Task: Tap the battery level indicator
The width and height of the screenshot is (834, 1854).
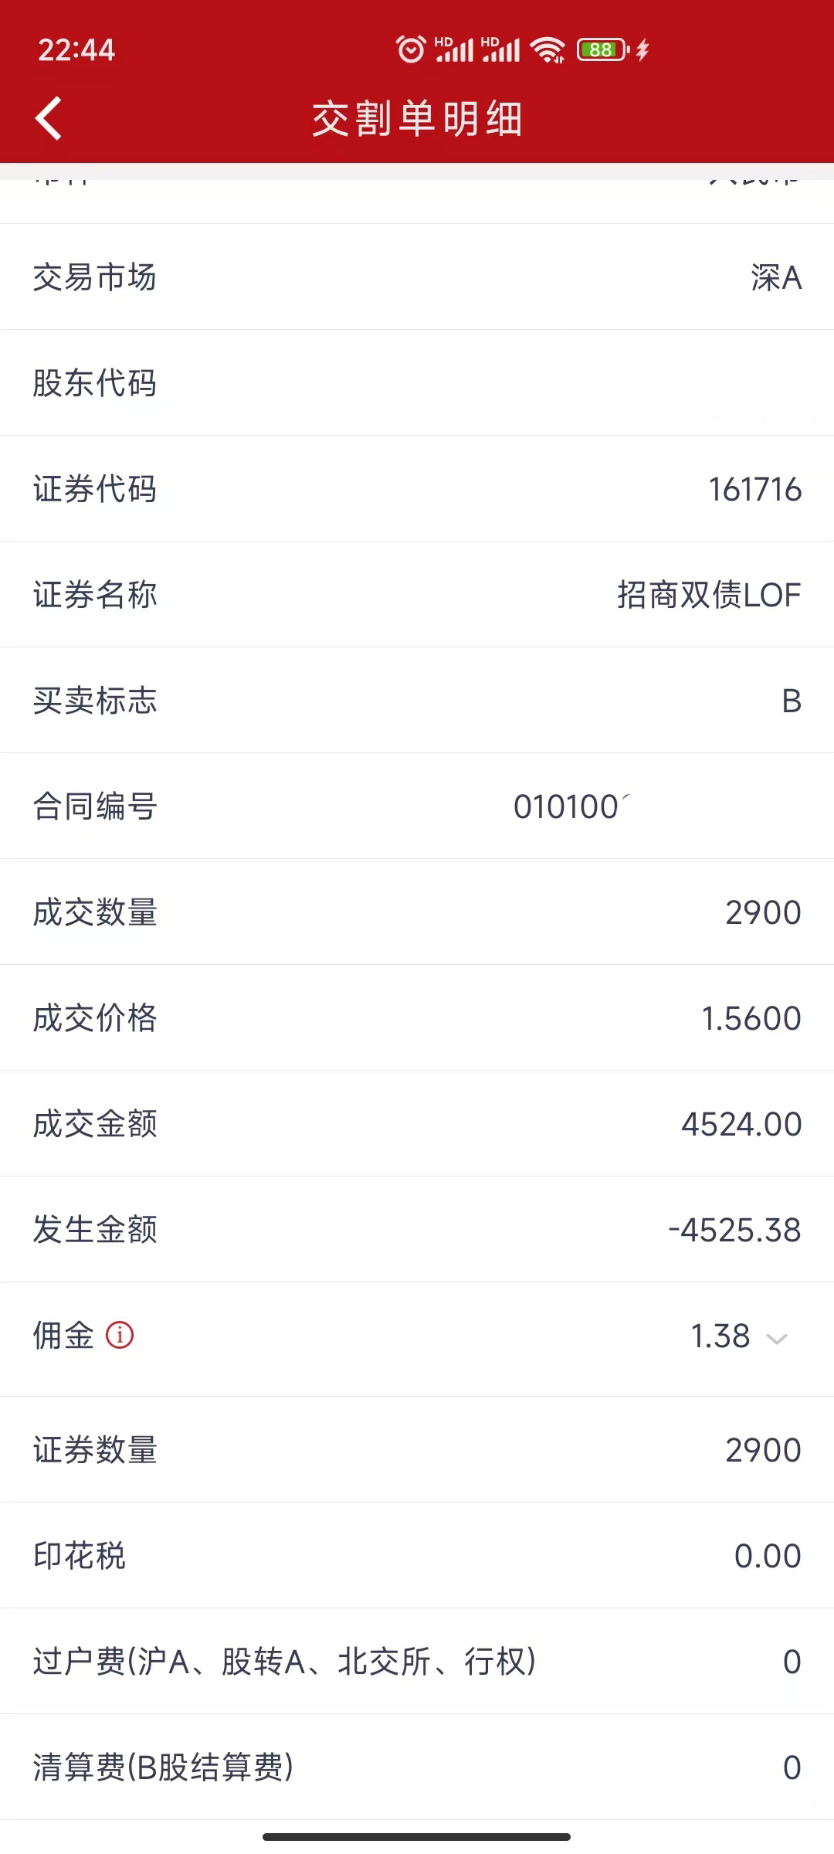Action: click(x=602, y=50)
